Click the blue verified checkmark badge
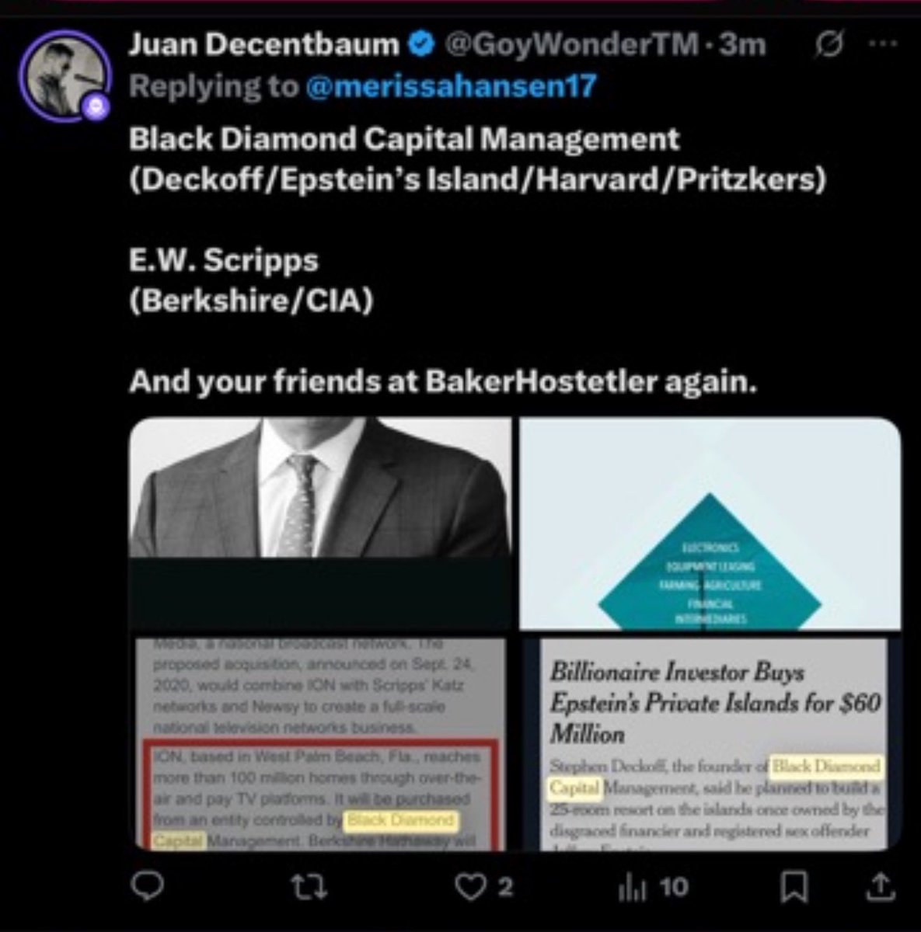Image resolution: width=921 pixels, height=932 pixels. point(422,46)
